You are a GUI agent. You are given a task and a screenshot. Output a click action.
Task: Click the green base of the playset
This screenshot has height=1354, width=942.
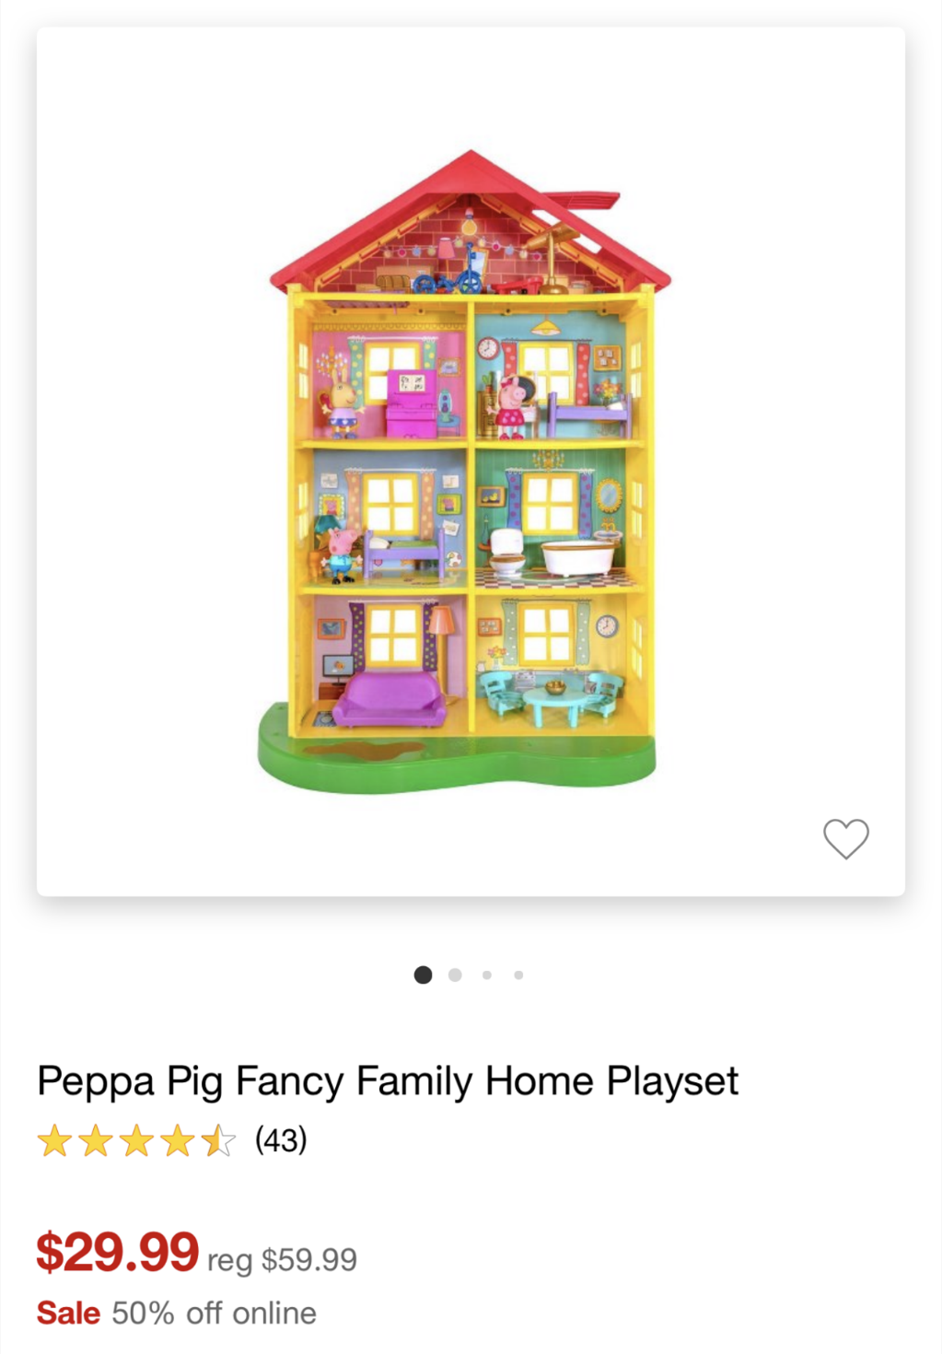tap(457, 762)
